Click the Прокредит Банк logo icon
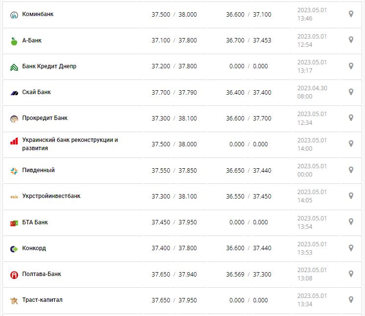Image resolution: width=365 pixels, height=316 pixels. click(x=14, y=118)
